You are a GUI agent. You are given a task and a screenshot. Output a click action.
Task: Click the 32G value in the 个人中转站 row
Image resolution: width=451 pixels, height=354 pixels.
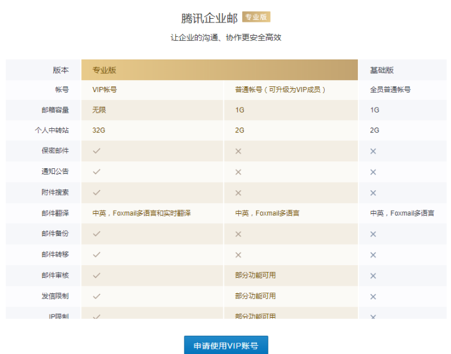coord(98,130)
